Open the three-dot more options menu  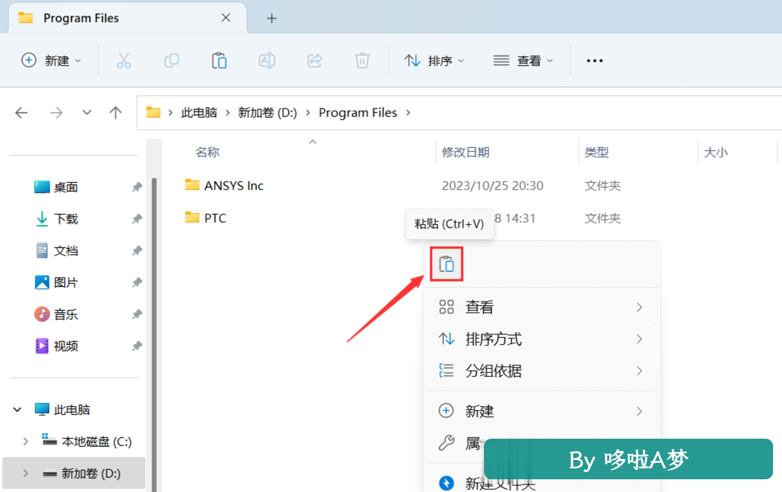[x=595, y=61]
